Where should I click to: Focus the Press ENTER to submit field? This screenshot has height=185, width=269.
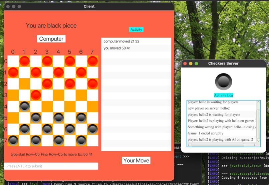[x=51, y=166]
